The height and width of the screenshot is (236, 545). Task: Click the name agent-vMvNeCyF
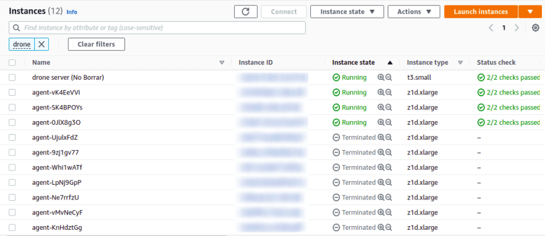[x=58, y=213]
